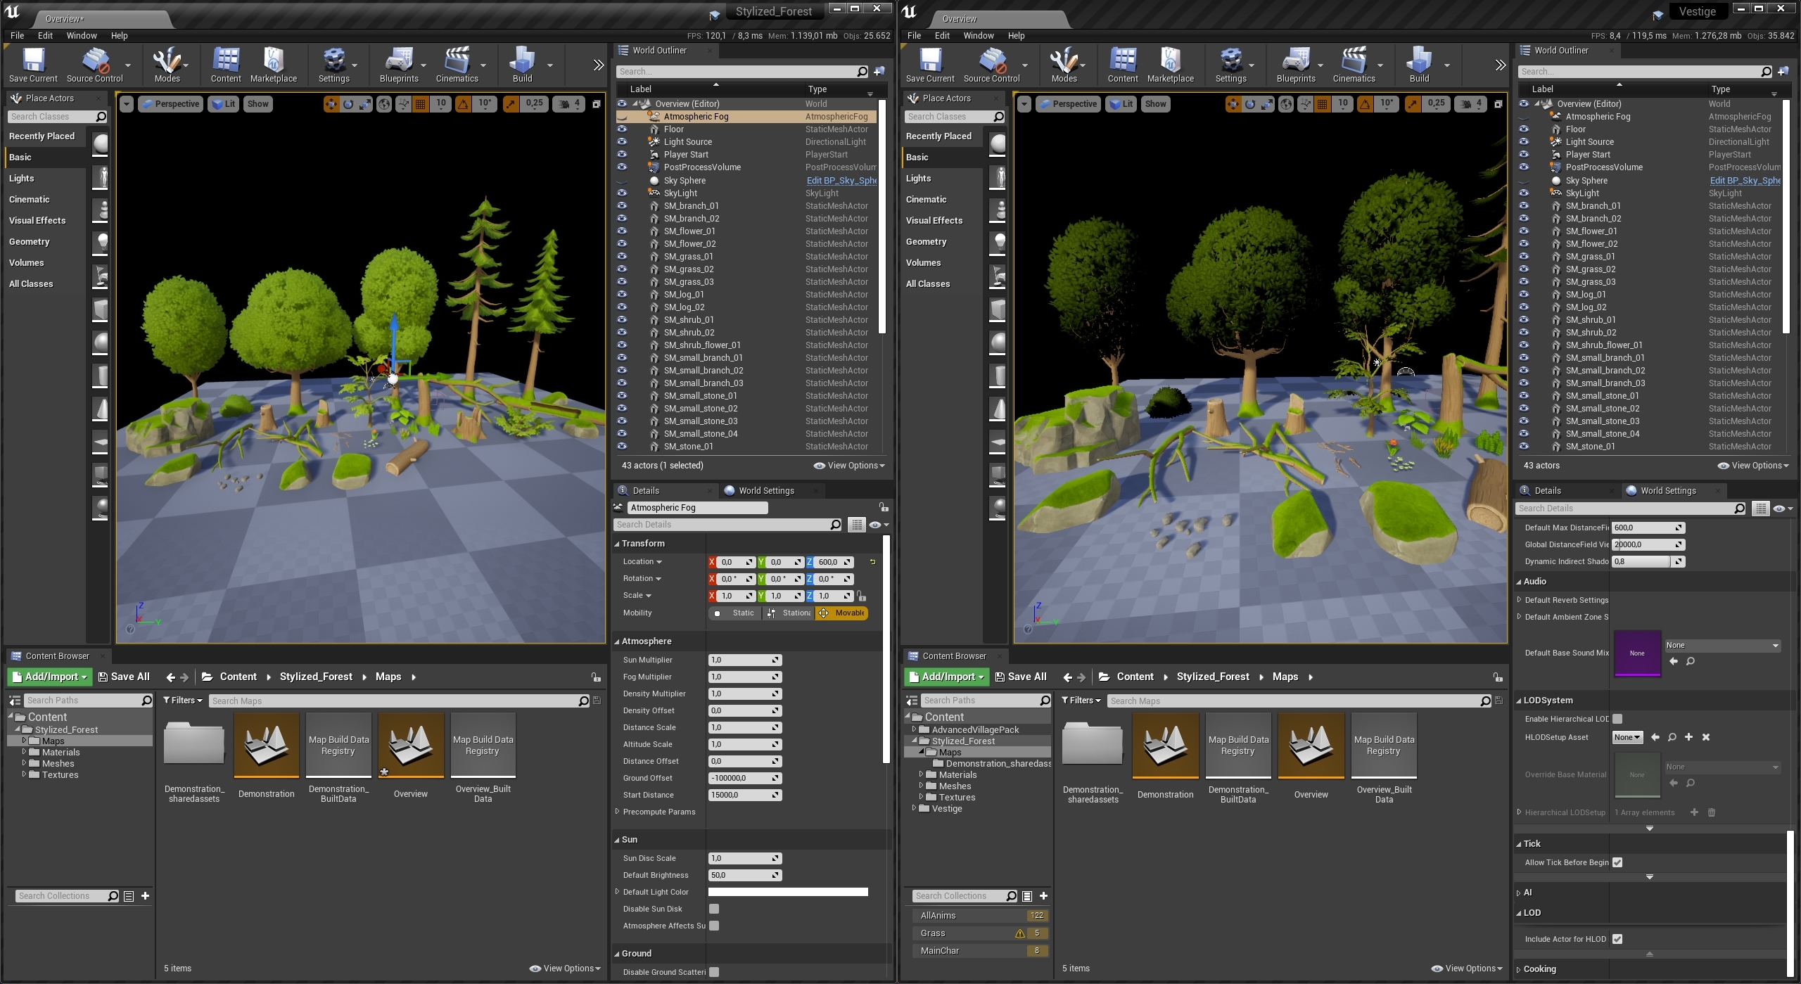Image resolution: width=1801 pixels, height=984 pixels.
Task: Uncheck Allow Tick Before Begin checkbox
Action: point(1617,862)
